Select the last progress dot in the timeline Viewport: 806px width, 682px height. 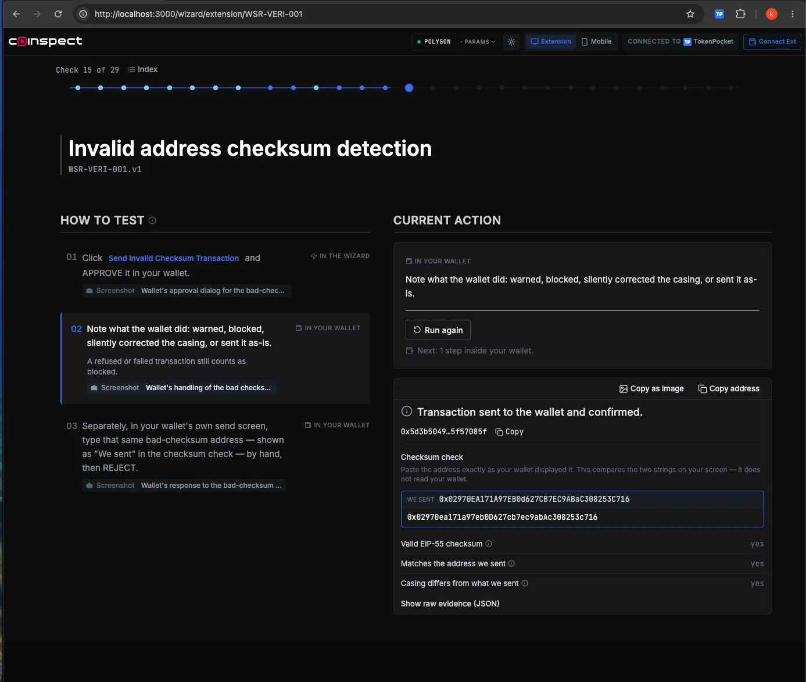point(730,88)
